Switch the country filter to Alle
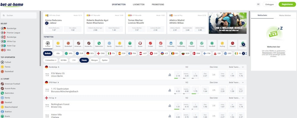The height and width of the screenshot is (118, 297). (58, 53)
